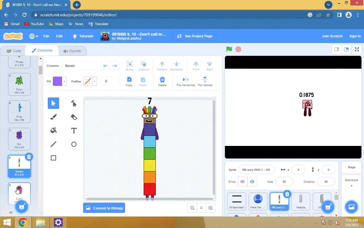This screenshot has height=228, width=364.
Task: Click Convert to Bitmap button
Action: tap(104, 208)
